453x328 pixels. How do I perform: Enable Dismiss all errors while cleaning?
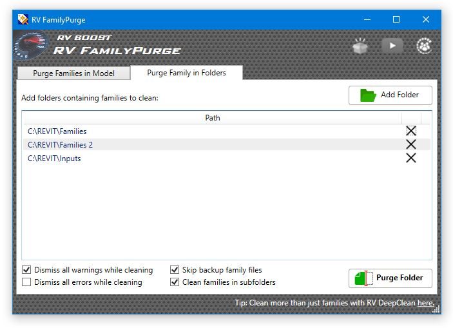(26, 282)
